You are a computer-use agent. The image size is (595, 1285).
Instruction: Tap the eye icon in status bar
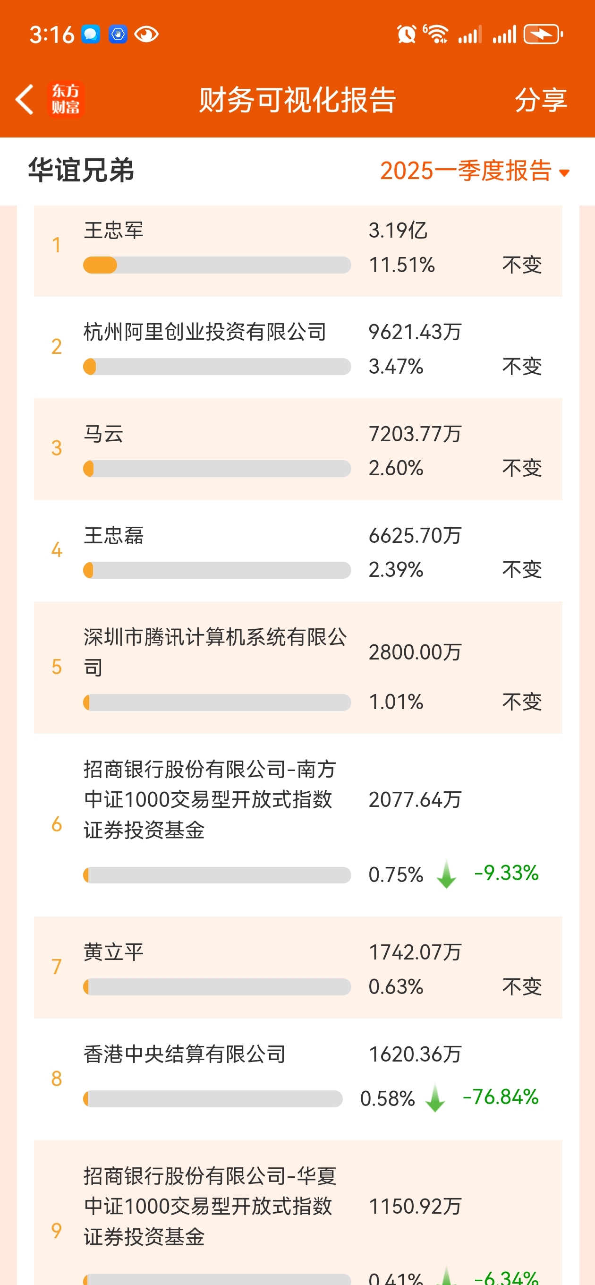pos(146,34)
